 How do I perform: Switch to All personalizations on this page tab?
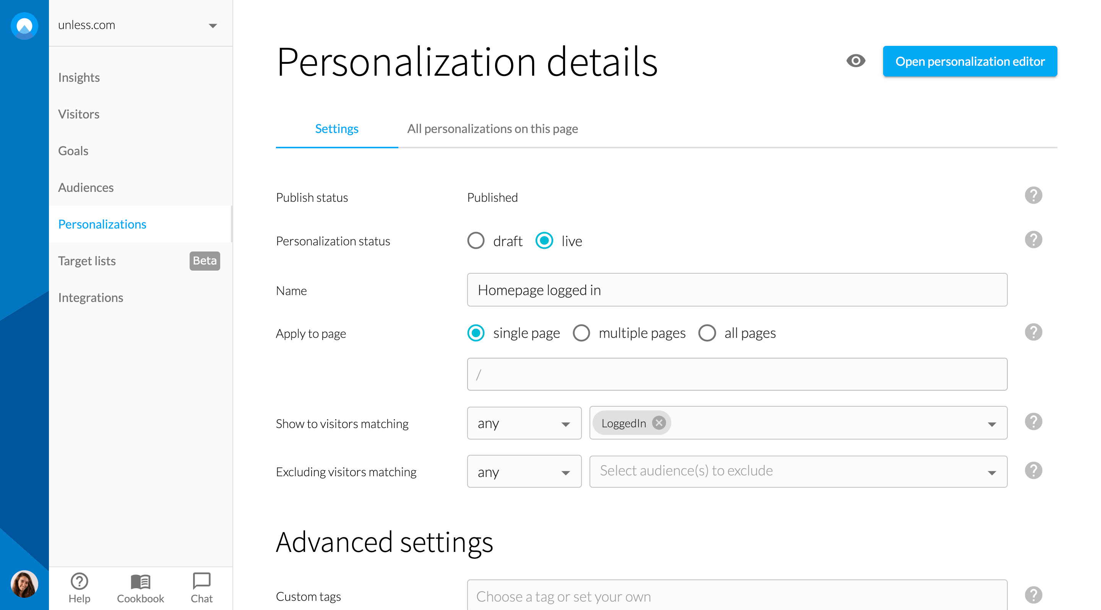pyautogui.click(x=492, y=128)
